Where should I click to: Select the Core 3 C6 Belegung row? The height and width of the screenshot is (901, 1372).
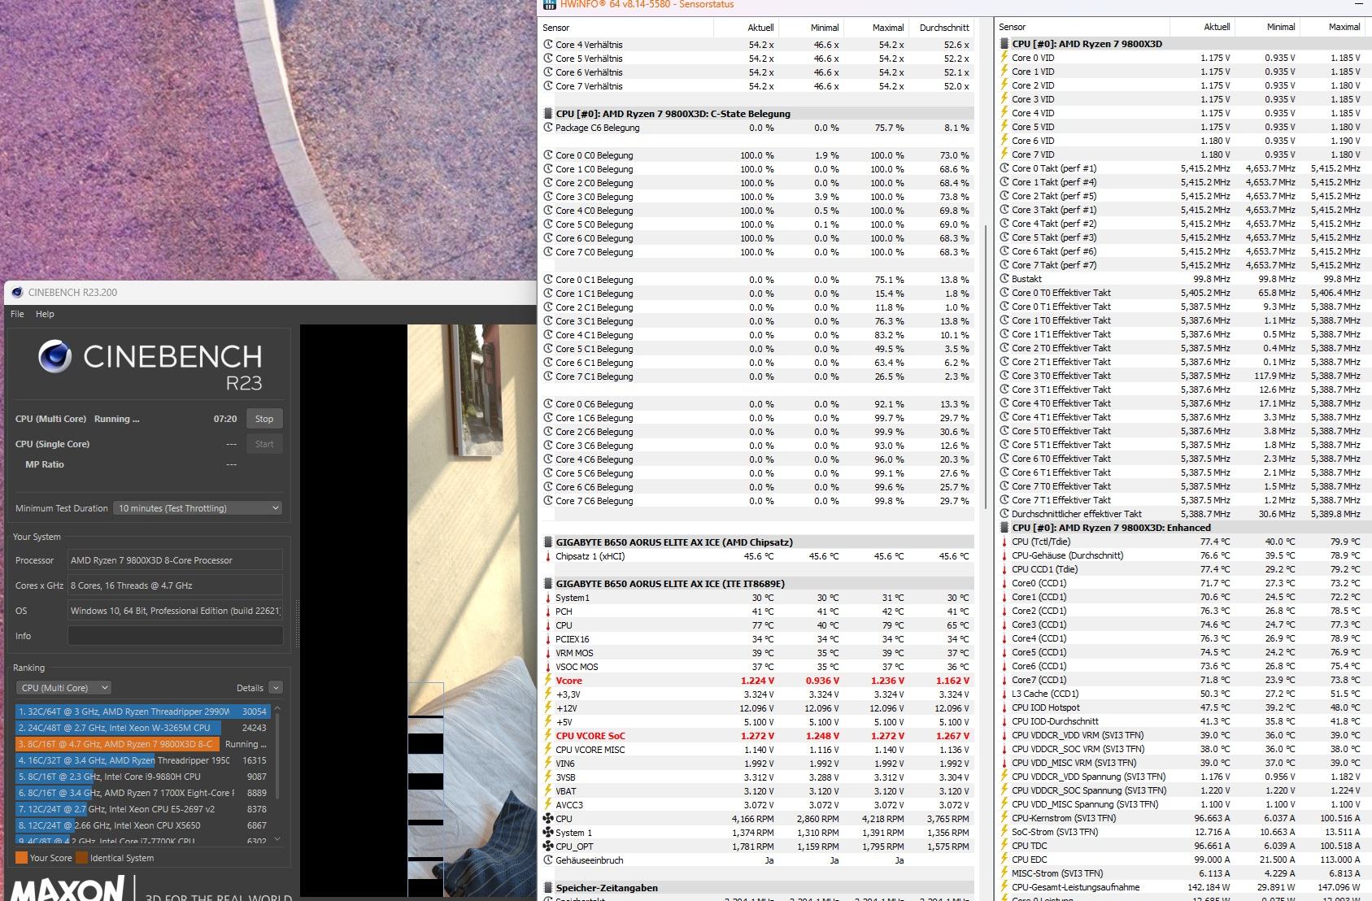tap(757, 446)
